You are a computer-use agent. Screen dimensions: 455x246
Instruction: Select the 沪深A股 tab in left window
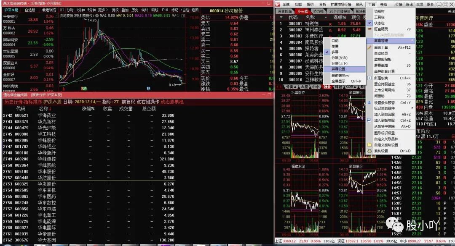tap(11, 10)
